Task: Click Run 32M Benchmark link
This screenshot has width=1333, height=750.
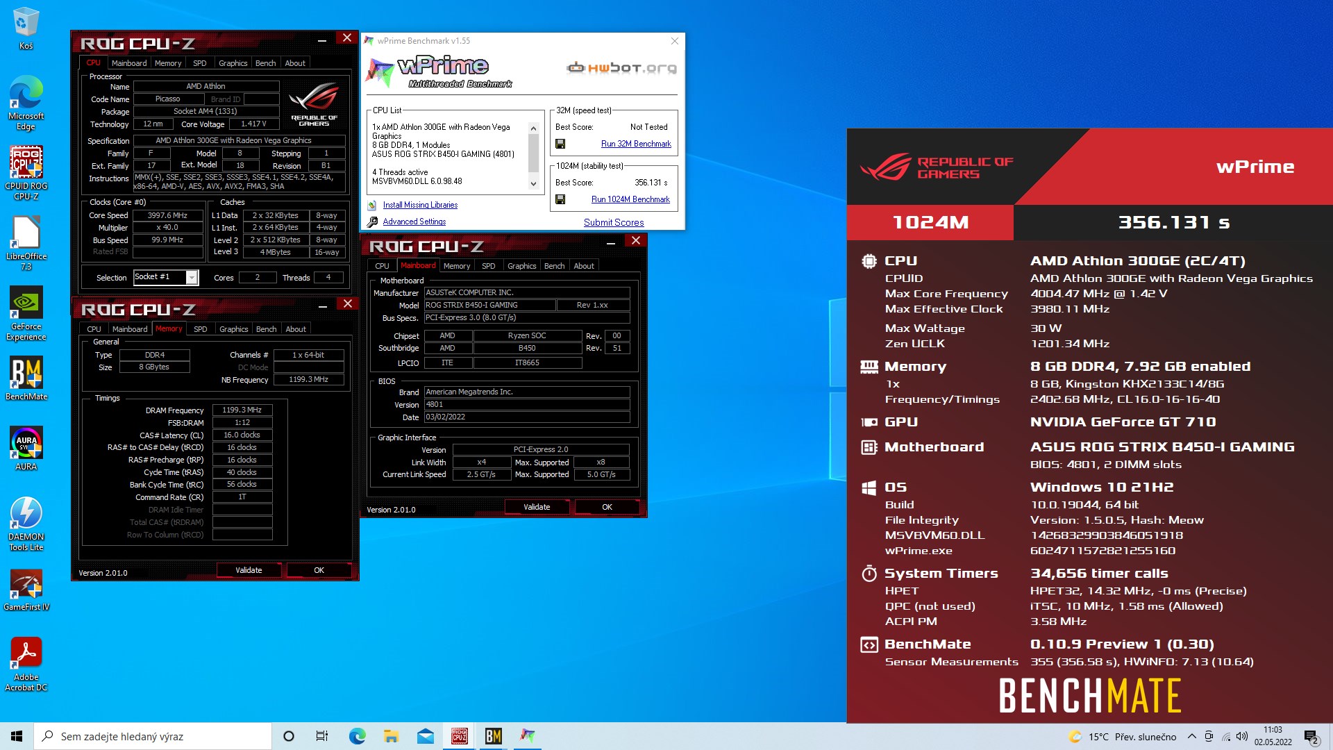Action: click(636, 144)
